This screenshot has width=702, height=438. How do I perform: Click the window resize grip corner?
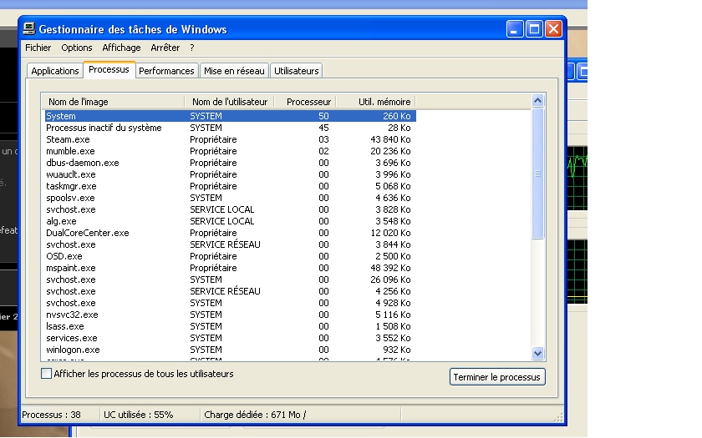click(x=559, y=418)
